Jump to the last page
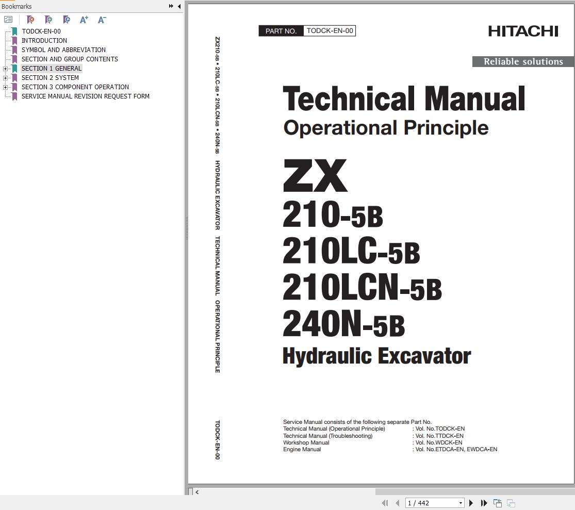Viewport: 575px width, 510px height. [484, 503]
